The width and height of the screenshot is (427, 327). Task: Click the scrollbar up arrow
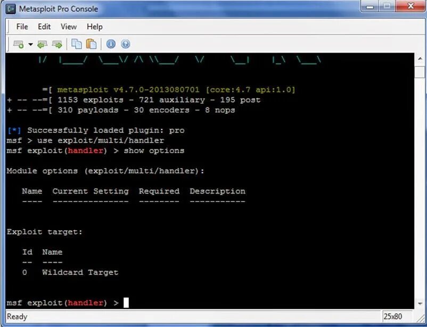pos(420,58)
